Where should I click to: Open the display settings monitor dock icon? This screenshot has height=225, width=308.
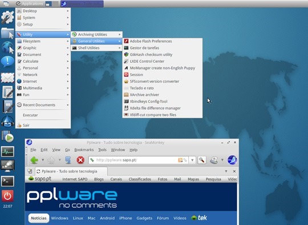pos(7,166)
